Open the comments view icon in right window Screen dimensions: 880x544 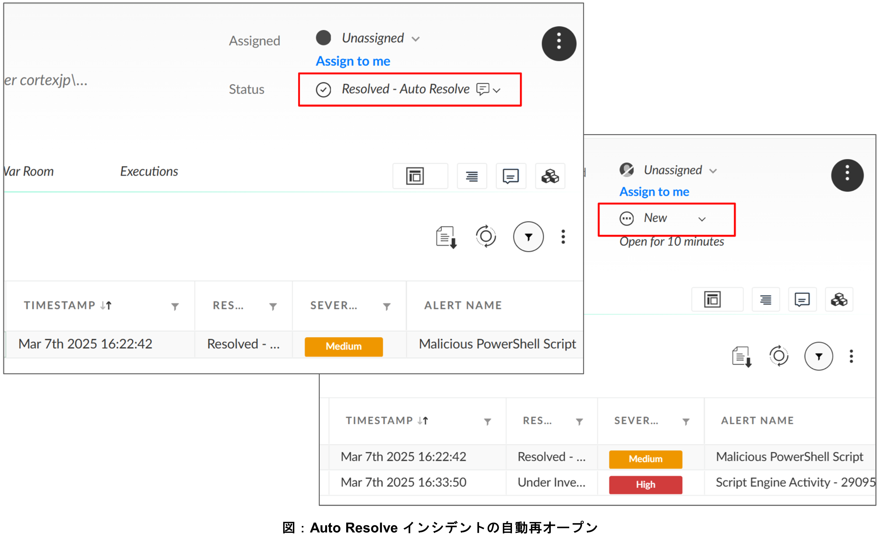click(802, 299)
